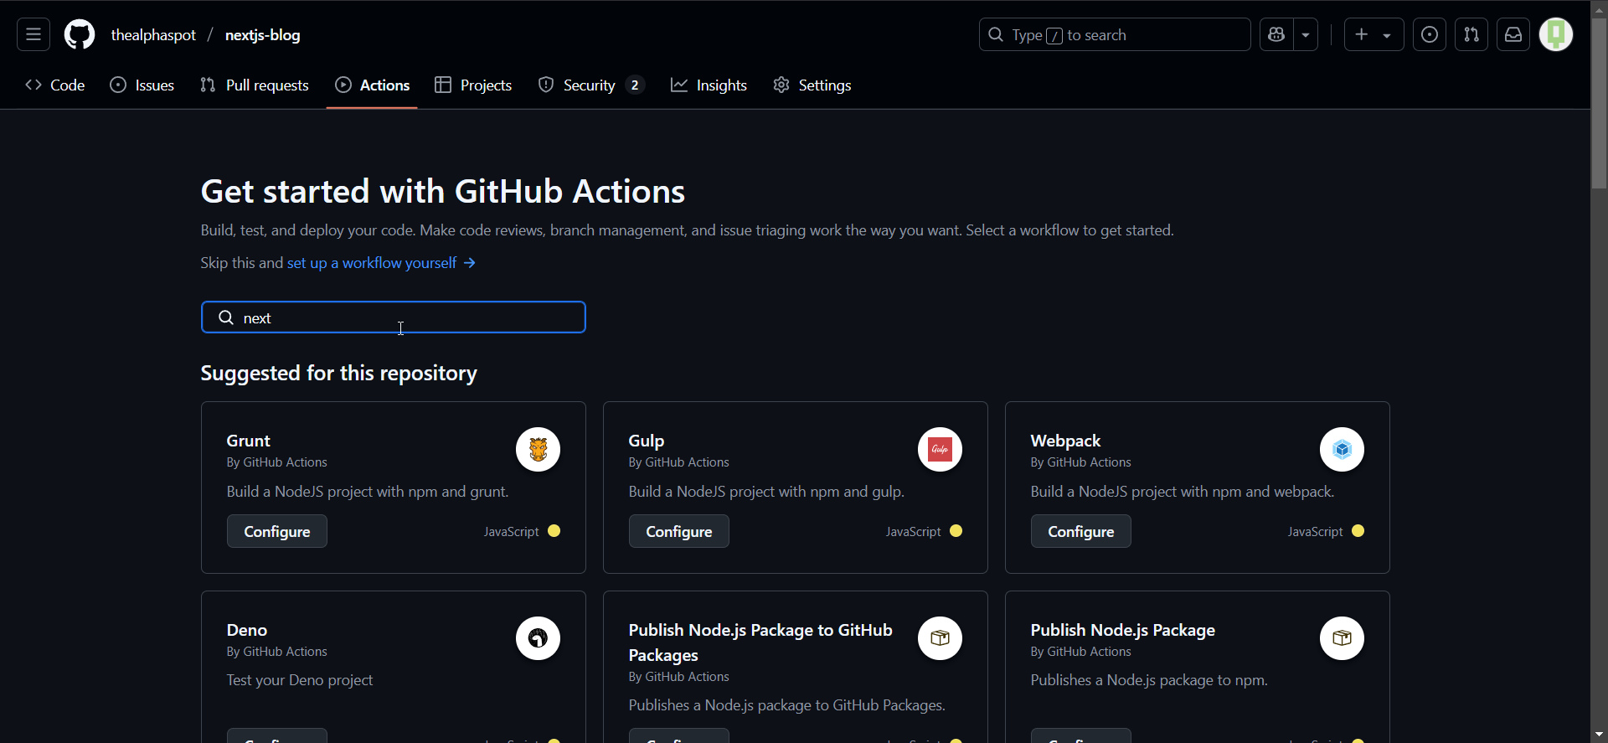This screenshot has height=743, width=1608.
Task: Click the magnifier icon in workflow search
Action: coord(226,317)
